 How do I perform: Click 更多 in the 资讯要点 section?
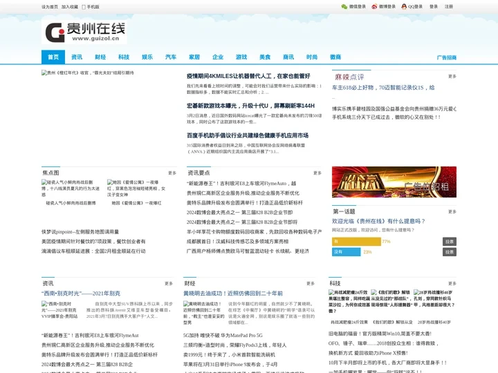pyautogui.click(x=317, y=173)
